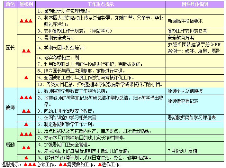This screenshot has height=168, width=226.
Task: Click the '角色' column header
Action: [10, 4]
